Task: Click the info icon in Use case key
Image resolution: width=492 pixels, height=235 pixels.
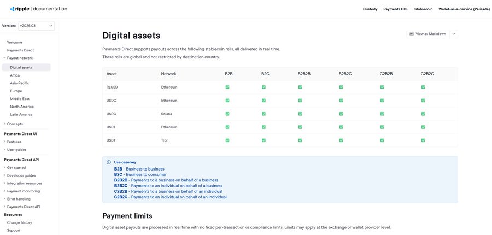Action: pos(109,162)
